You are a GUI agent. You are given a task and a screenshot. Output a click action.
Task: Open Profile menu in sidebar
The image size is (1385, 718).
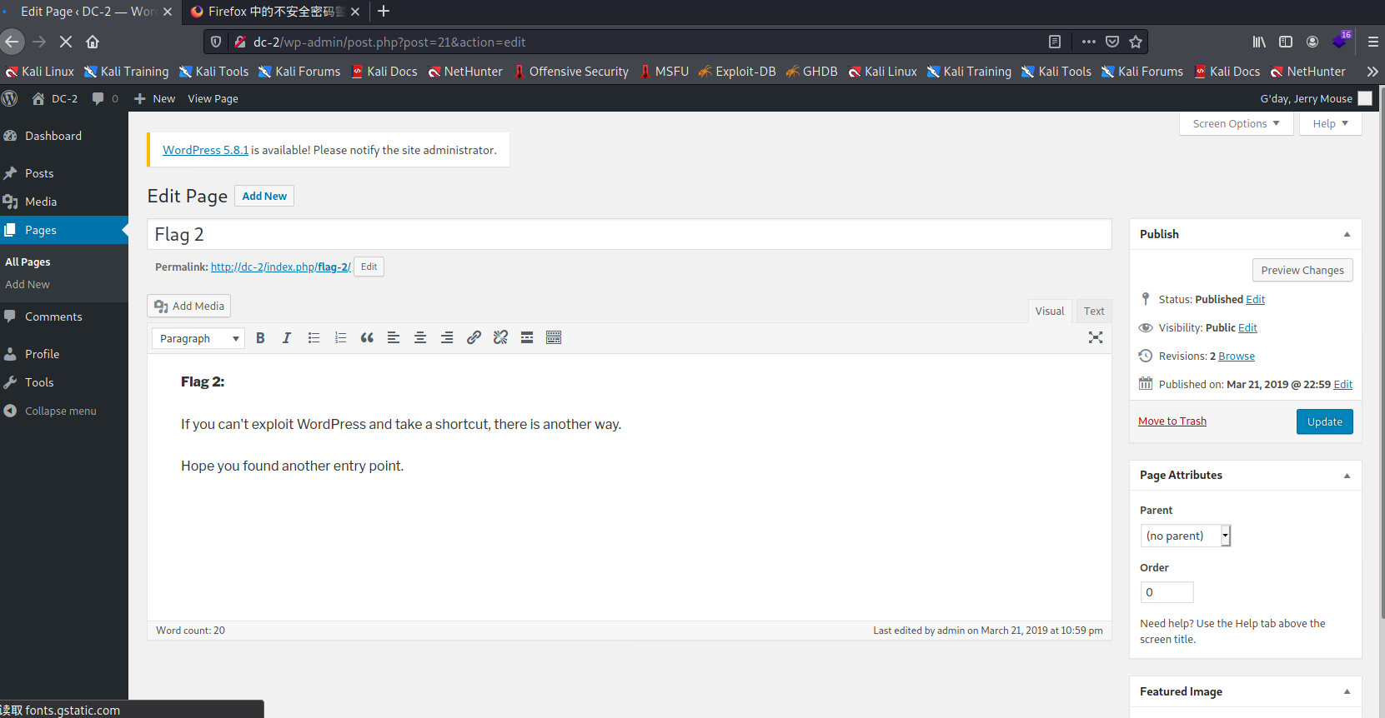(x=42, y=354)
